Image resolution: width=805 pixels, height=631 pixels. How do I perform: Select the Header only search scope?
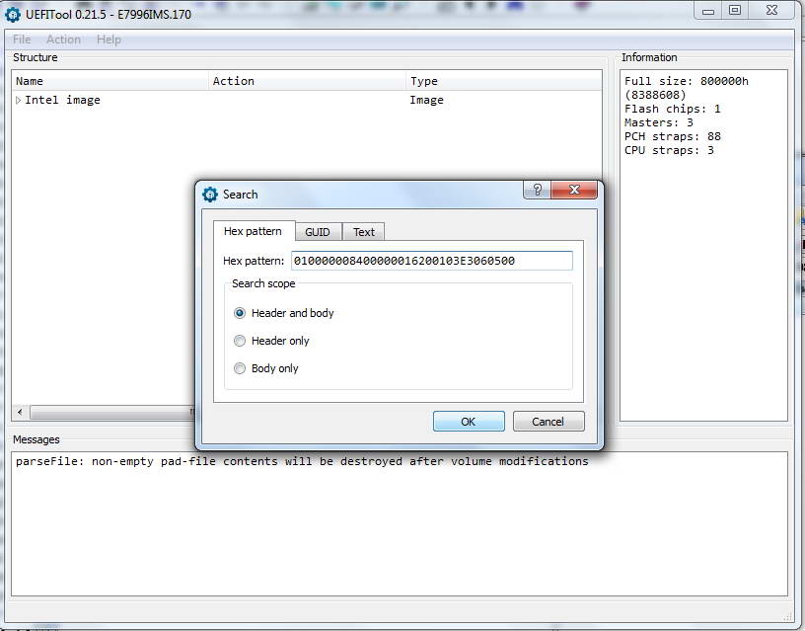[x=240, y=341]
